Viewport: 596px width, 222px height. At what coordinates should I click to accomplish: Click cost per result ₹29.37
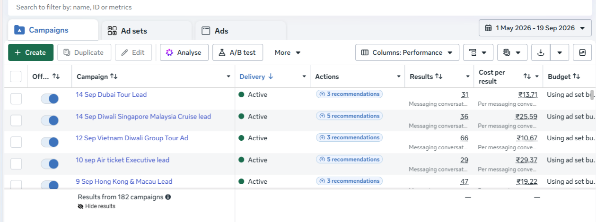point(526,160)
